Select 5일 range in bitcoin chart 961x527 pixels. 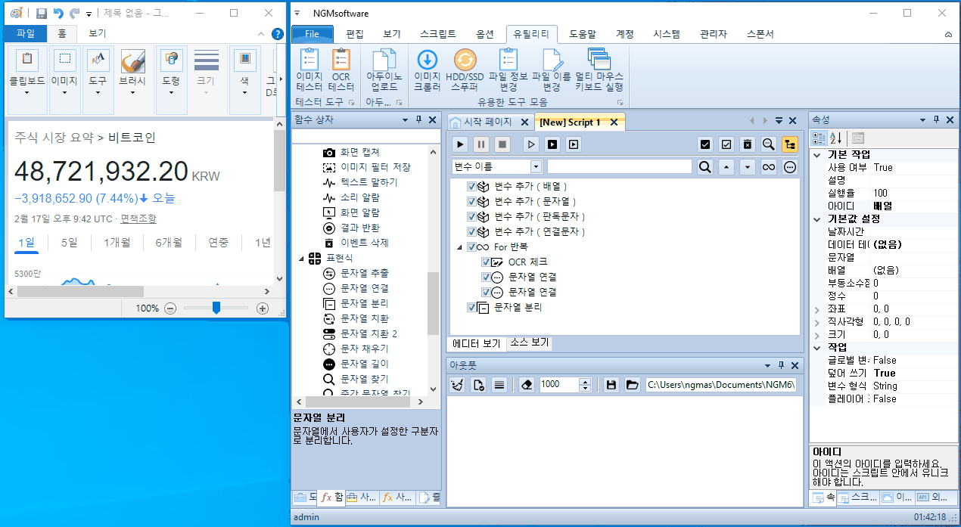pyautogui.click(x=70, y=243)
